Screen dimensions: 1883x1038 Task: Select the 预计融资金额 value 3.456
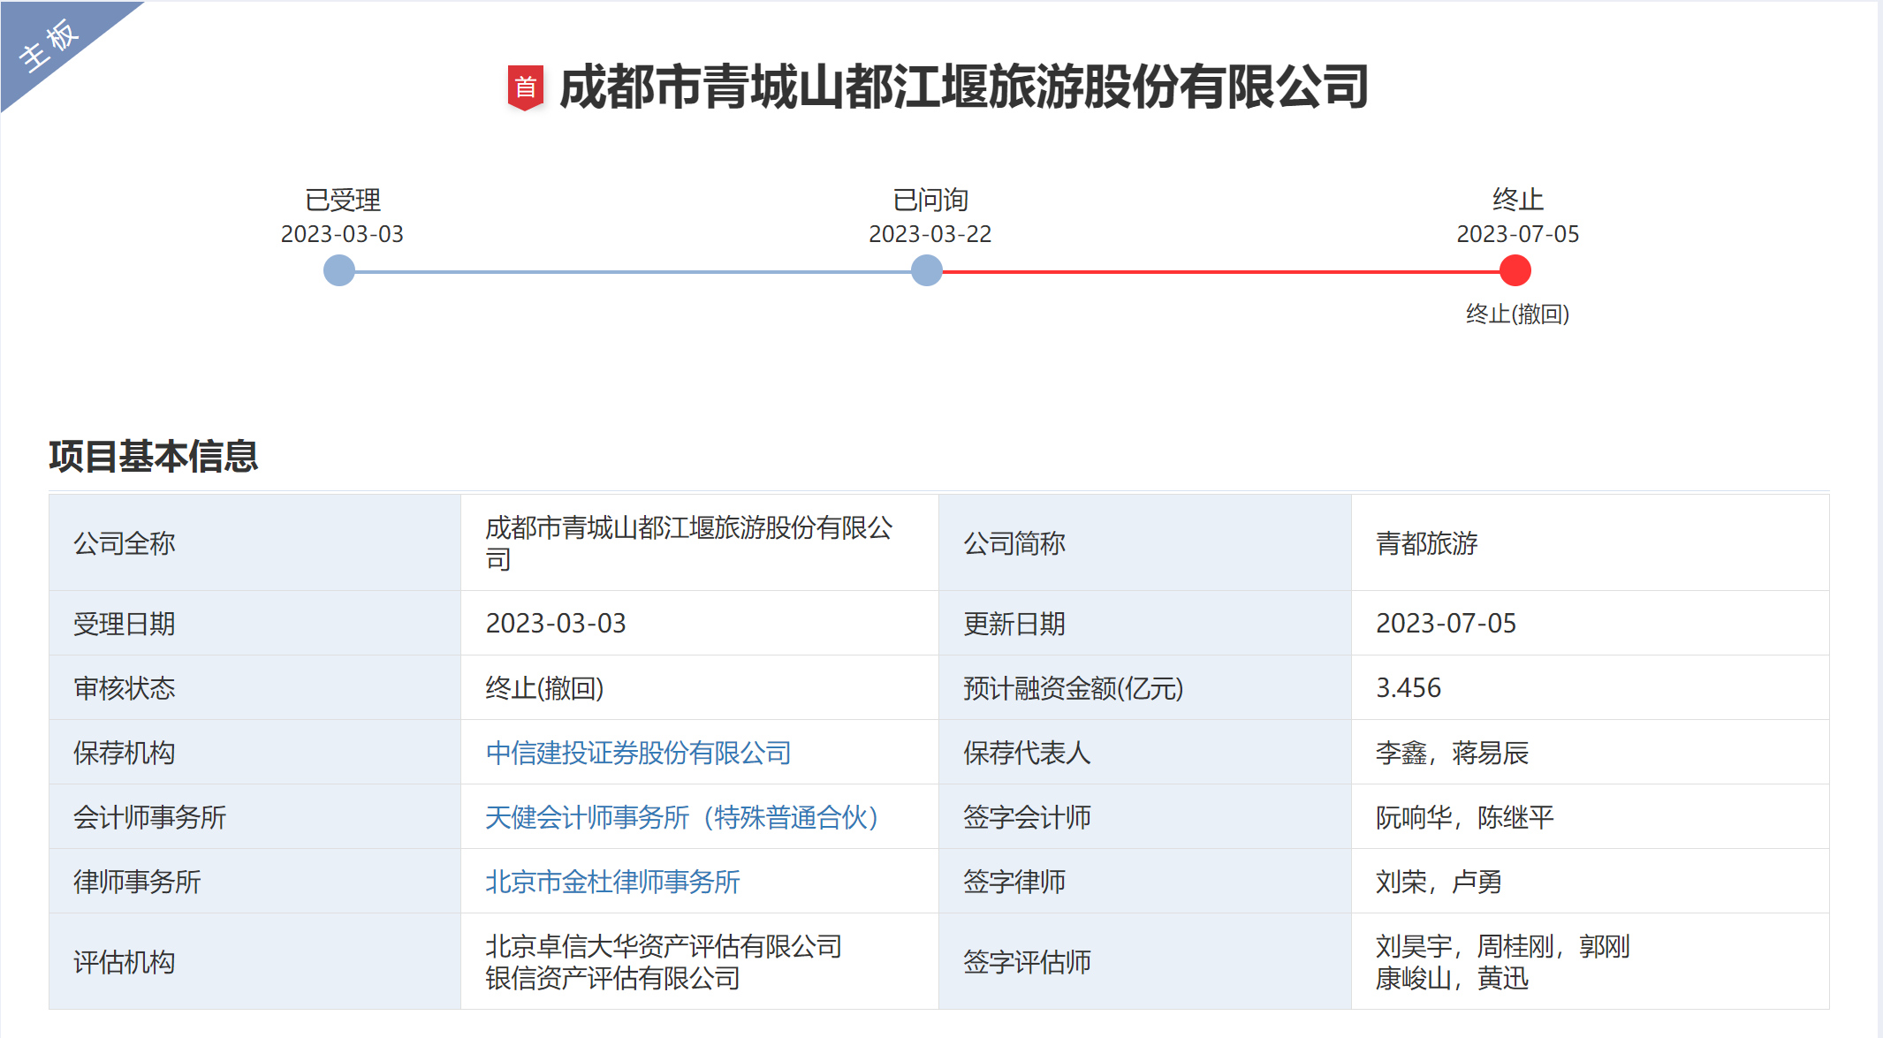(x=1408, y=688)
